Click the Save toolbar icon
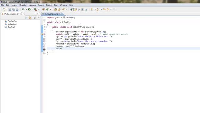200x113 pixels. [10, 9]
